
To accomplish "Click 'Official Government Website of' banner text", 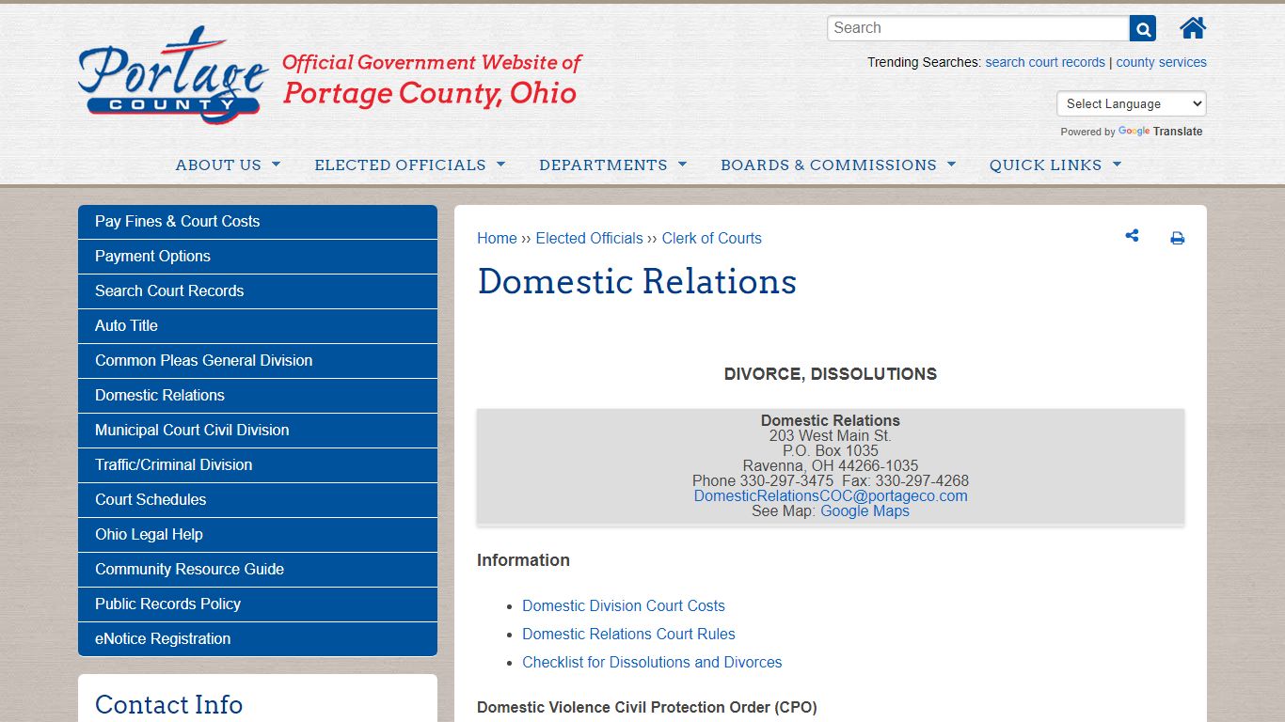I will pos(432,63).
